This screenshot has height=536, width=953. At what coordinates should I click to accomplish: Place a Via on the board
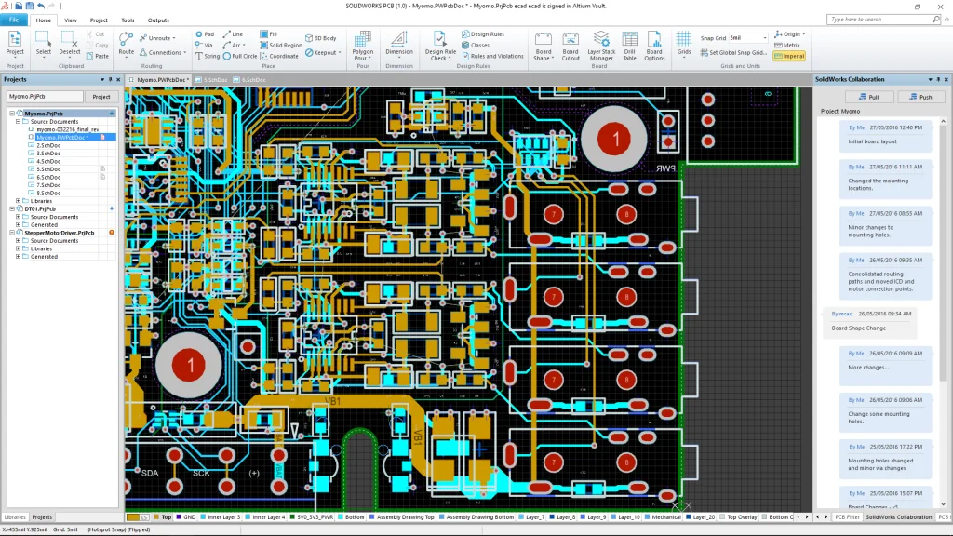[205, 45]
